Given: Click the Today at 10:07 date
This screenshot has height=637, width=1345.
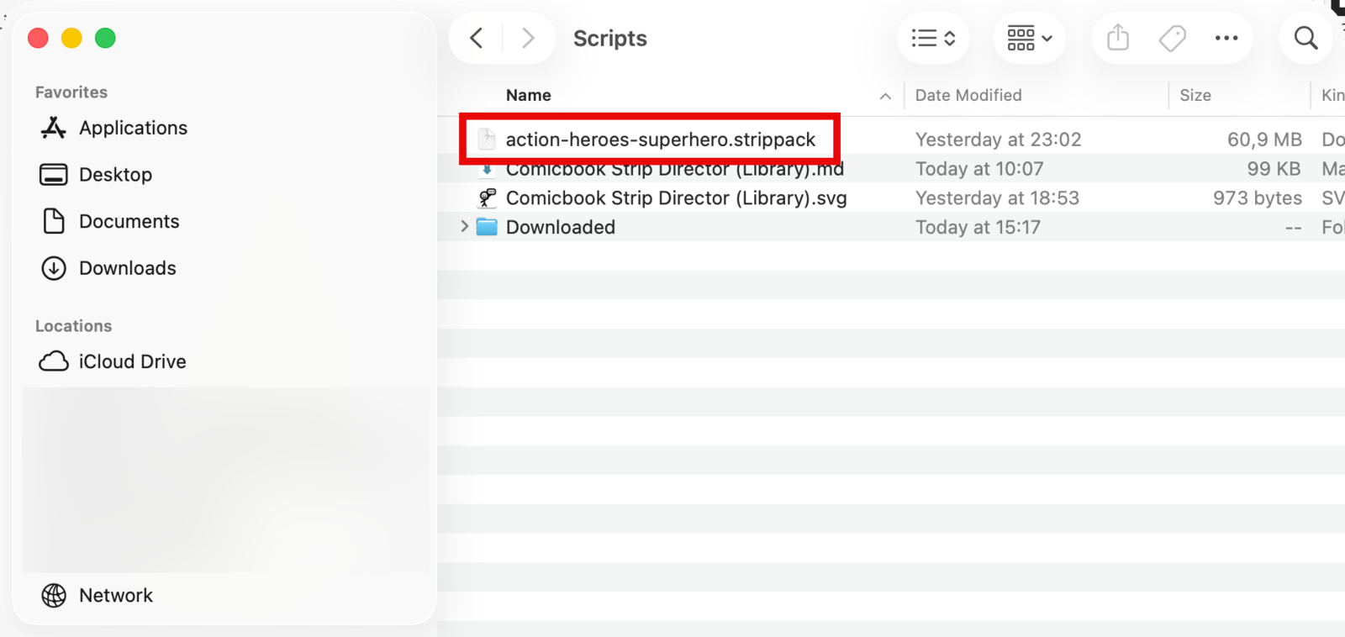Looking at the screenshot, I should point(979,169).
